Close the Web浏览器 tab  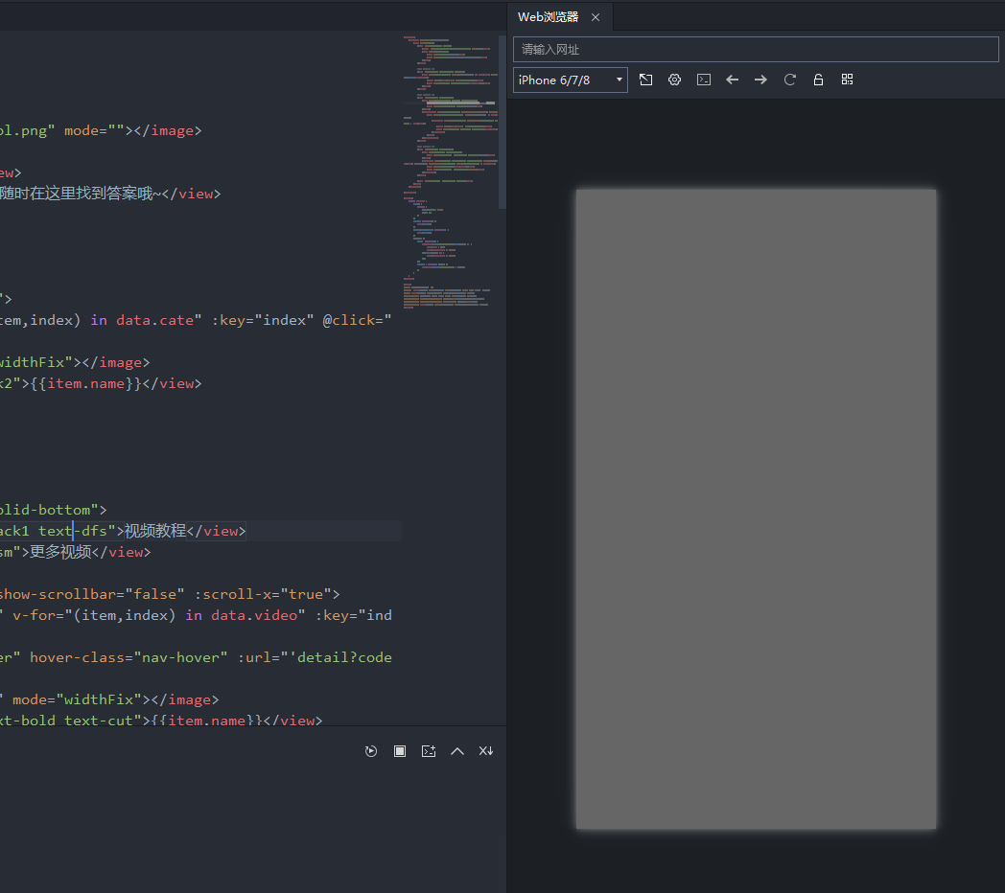(596, 17)
